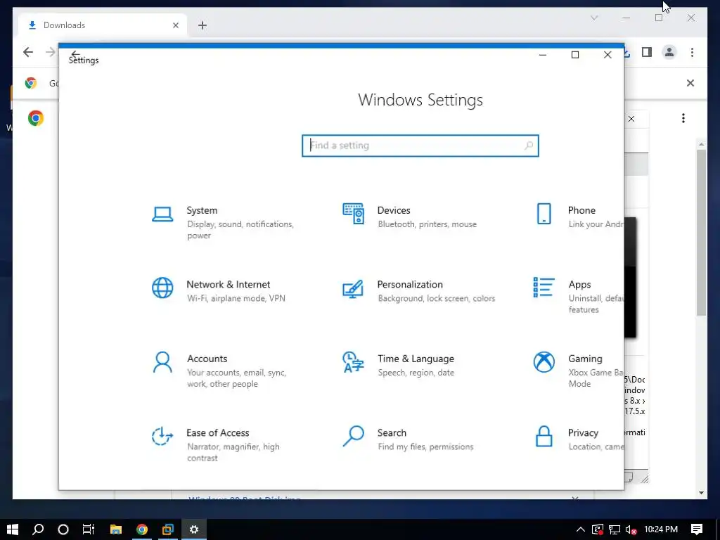This screenshot has width=720, height=540.
Task: Open the System settings laptop icon
Action: click(x=162, y=214)
